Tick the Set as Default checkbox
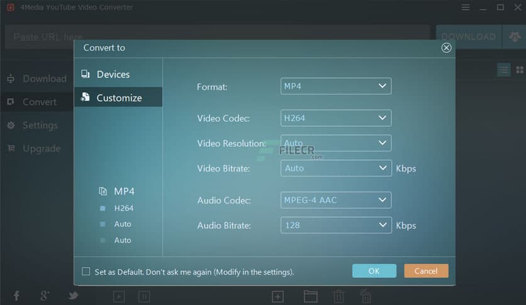526x305 pixels. [x=86, y=272]
